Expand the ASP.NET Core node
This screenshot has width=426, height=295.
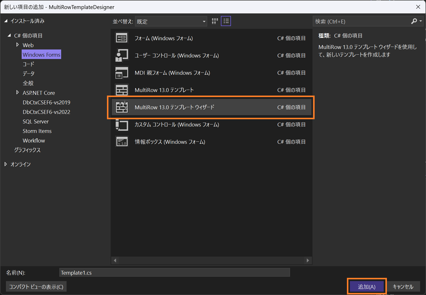[x=17, y=93]
